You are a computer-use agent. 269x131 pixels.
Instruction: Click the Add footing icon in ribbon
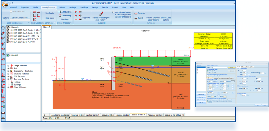(59, 16)
